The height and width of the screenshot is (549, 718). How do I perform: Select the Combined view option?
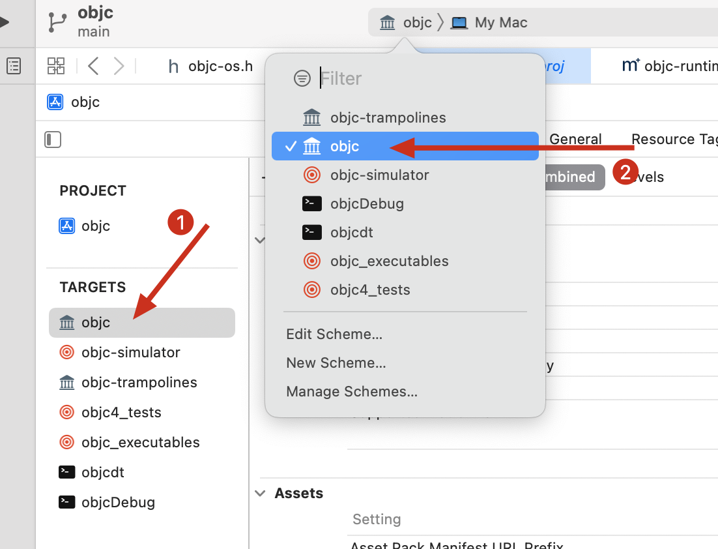pyautogui.click(x=570, y=177)
